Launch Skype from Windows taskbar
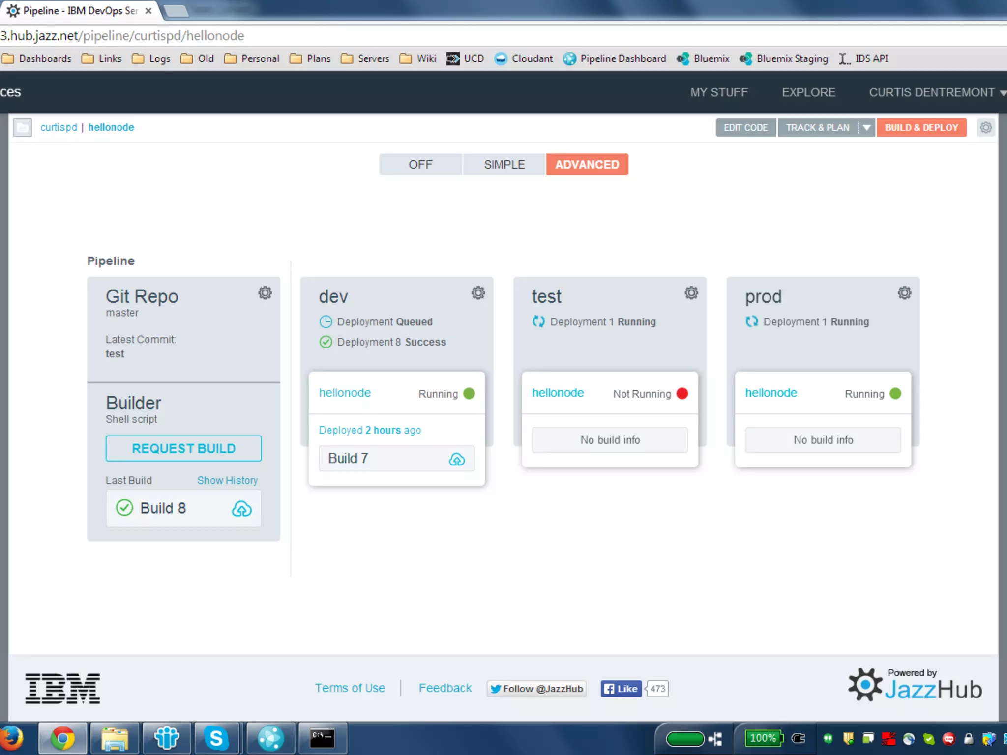 (x=216, y=738)
